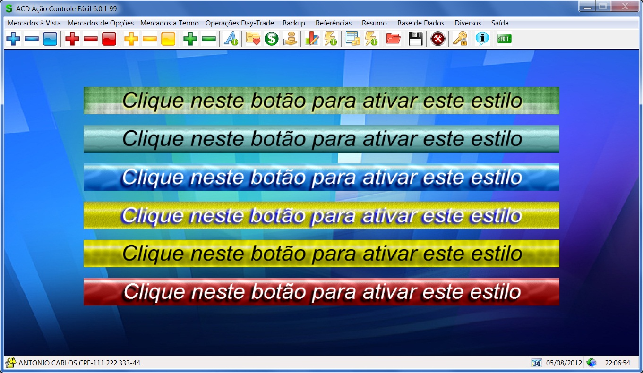Open the Mercados à Vista menu
The height and width of the screenshot is (373, 643).
click(34, 23)
